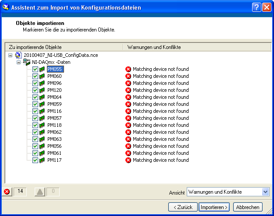Collapse the 20100407_NI-USB_ConfigData.nce tree node

tap(11, 55)
